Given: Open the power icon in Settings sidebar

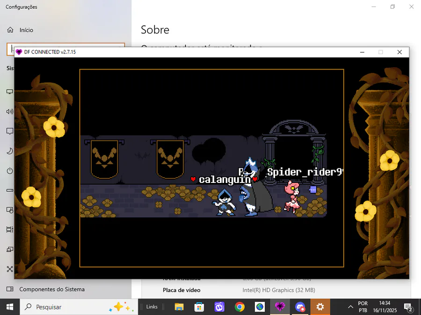Looking at the screenshot, I should click(10, 171).
